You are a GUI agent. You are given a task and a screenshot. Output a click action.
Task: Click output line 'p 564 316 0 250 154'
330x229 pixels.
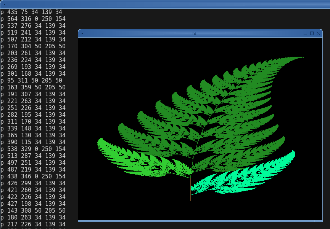click(33, 19)
